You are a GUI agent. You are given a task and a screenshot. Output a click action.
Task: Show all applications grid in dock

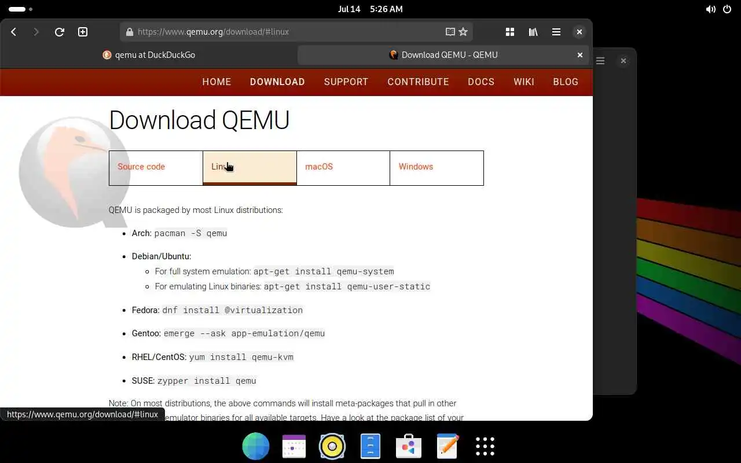pyautogui.click(x=485, y=446)
